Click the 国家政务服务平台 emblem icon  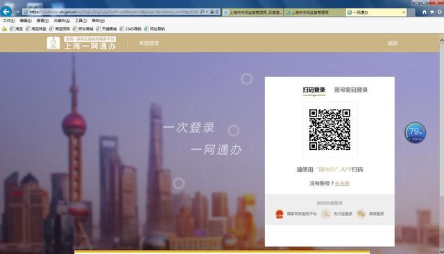[280, 214]
